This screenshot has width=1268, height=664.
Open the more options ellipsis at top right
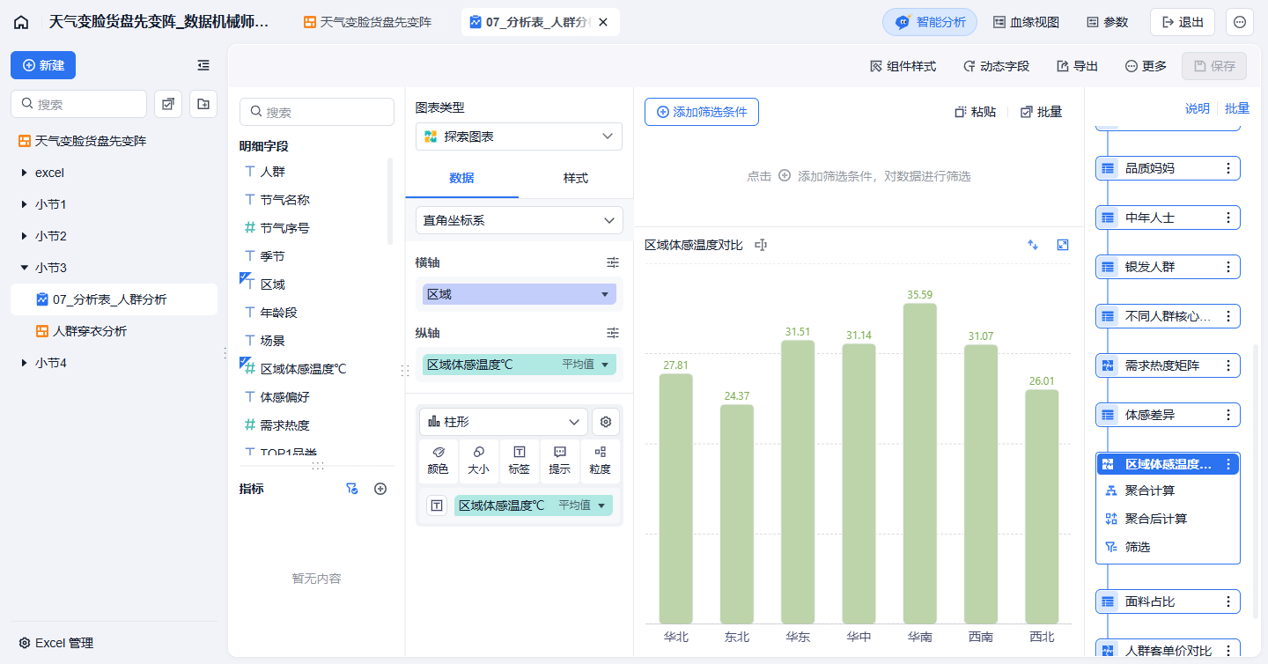point(1240,22)
